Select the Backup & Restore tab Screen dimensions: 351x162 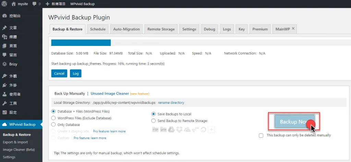[x=68, y=29]
